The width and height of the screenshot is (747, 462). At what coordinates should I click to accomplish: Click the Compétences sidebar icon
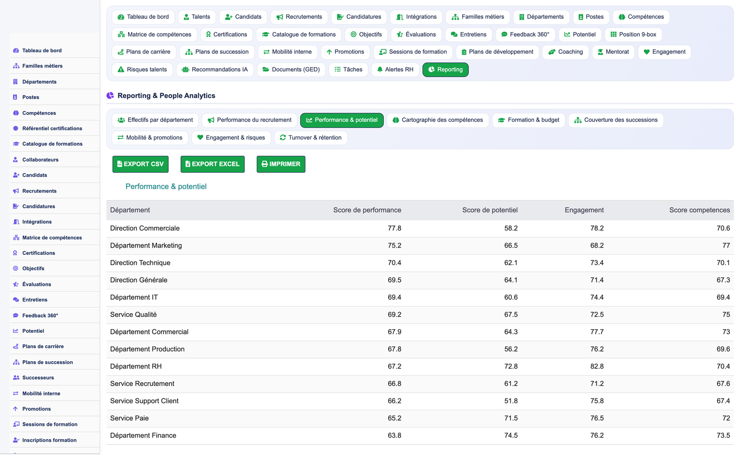[16, 113]
